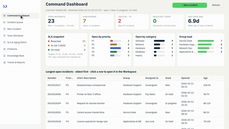Click the 'Applications & DB' group cell
The height and width of the screenshot is (129, 229).
click(132, 121)
